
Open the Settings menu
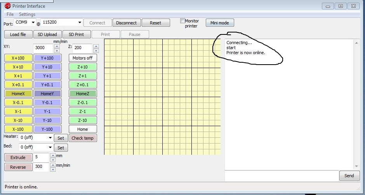point(27,14)
